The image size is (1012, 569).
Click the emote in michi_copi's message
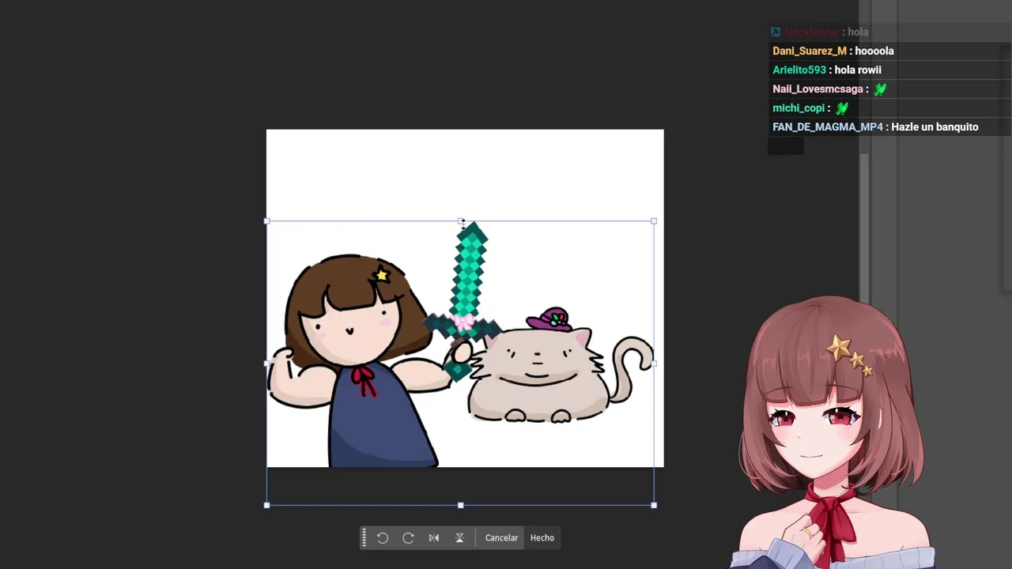(842, 108)
